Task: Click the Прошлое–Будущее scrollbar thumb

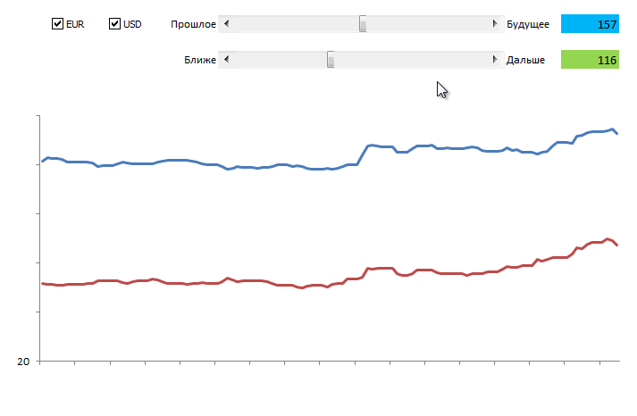Action: point(362,24)
